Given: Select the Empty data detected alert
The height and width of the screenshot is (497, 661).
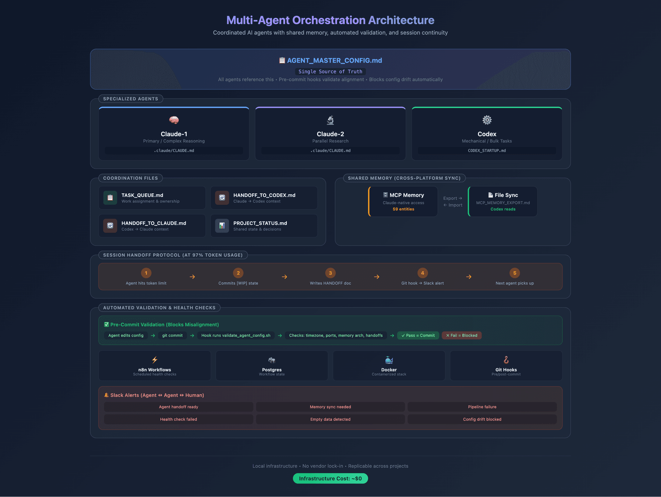Looking at the screenshot, I should point(330,419).
